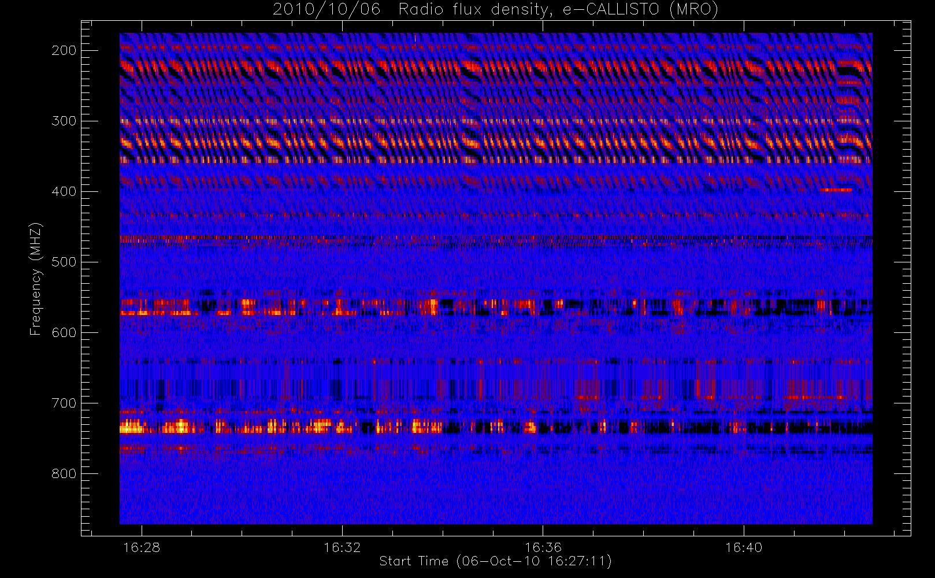Click the 400 frequency tick label
The width and height of the screenshot is (935, 578).
coord(64,191)
